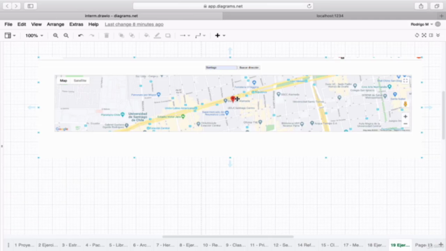Viewport: 446px width, 251px height.
Task: Click the shadow rectangle icon
Action: coord(168,36)
